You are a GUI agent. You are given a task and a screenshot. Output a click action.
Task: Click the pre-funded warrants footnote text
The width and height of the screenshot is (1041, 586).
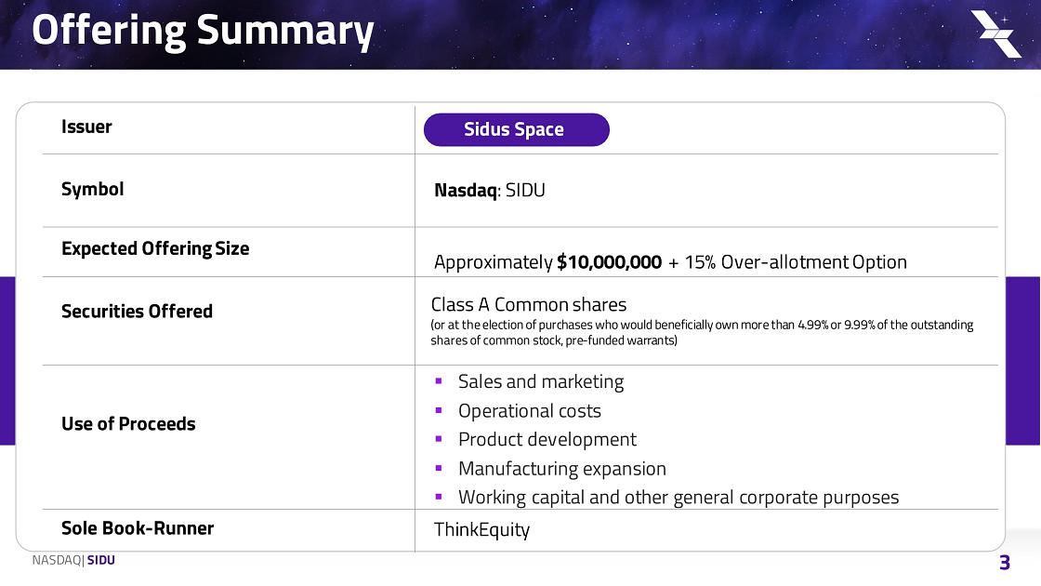[x=702, y=332]
